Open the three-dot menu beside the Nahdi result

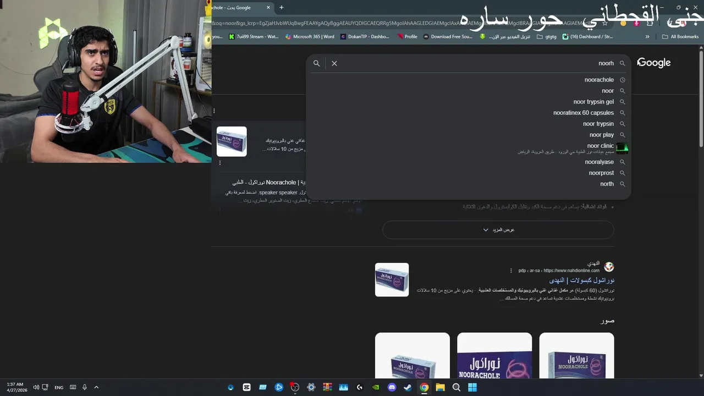click(511, 271)
